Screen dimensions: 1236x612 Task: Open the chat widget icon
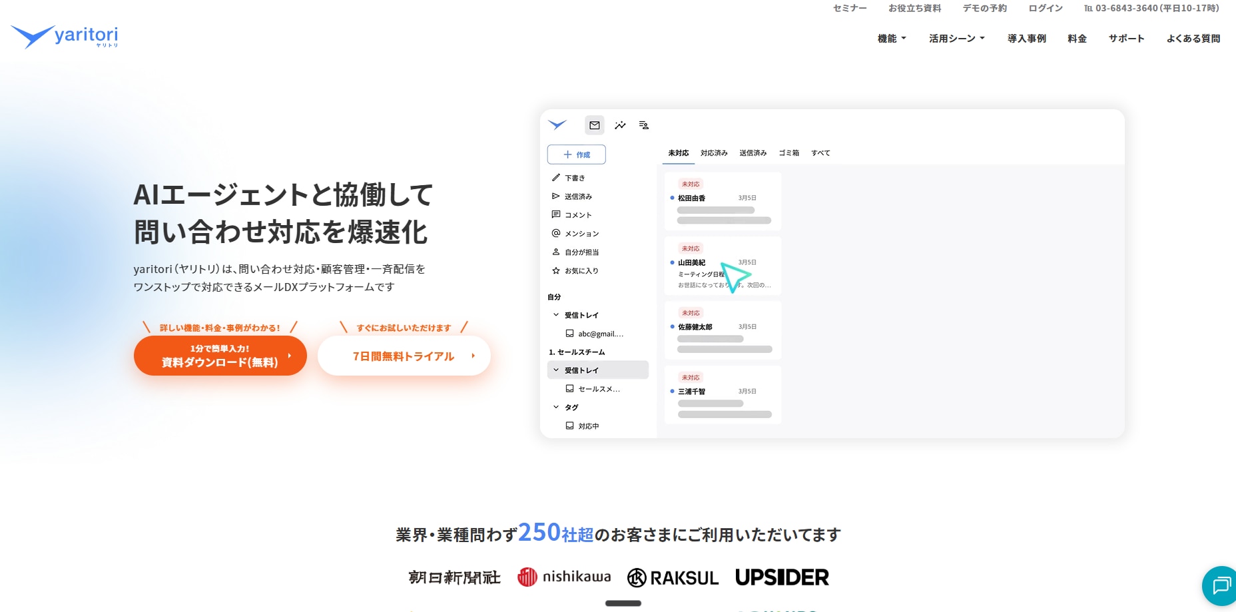(x=1221, y=585)
